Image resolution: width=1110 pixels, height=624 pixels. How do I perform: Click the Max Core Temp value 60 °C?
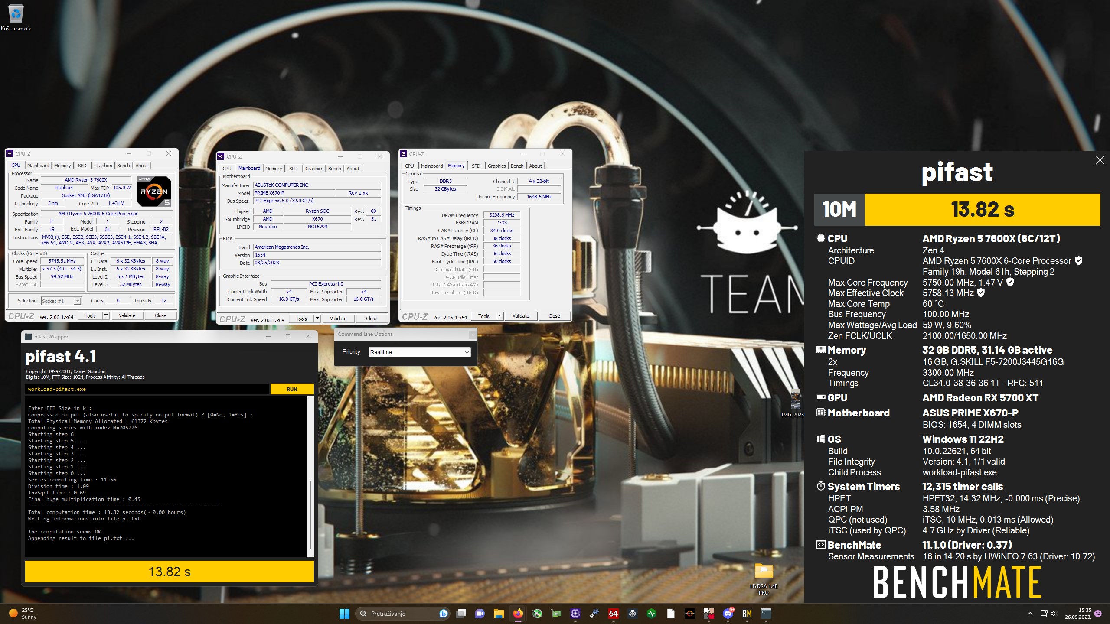tap(933, 304)
